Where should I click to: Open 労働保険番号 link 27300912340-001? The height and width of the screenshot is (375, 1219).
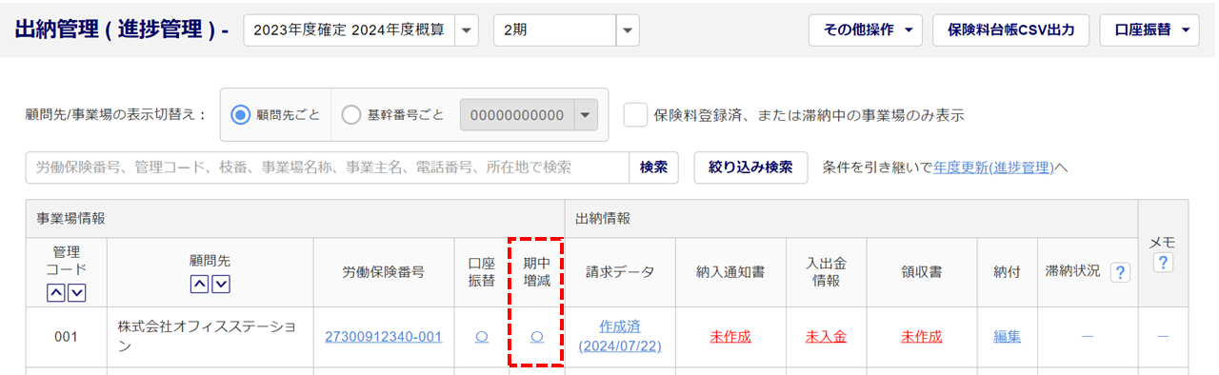pos(383,337)
